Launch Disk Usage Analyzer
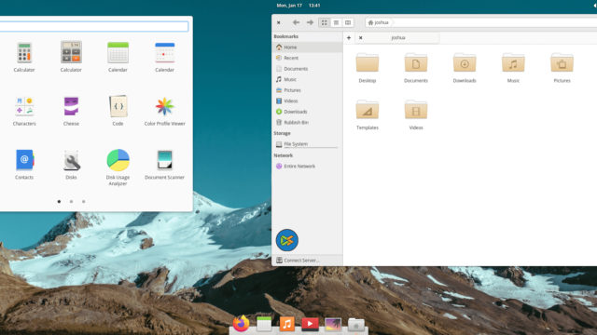Image resolution: width=597 pixels, height=335 pixels. click(118, 167)
